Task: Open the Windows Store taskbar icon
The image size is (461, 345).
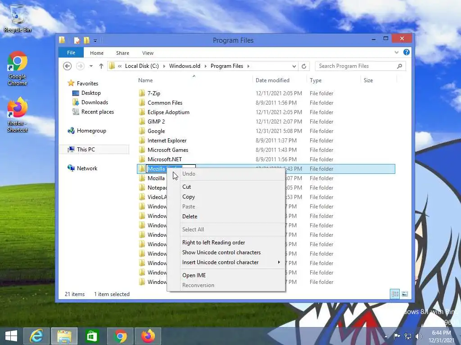Action: pyautogui.click(x=92, y=336)
